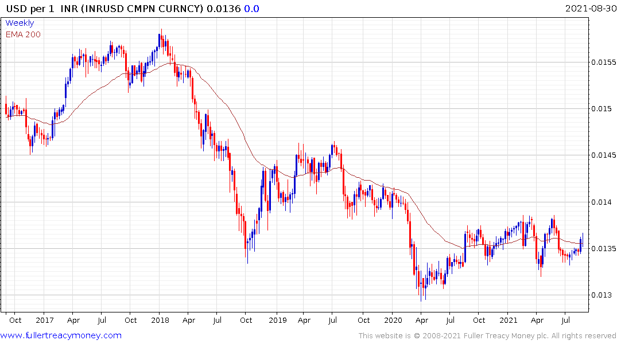Click the 2020 year axis label

pos(393,320)
